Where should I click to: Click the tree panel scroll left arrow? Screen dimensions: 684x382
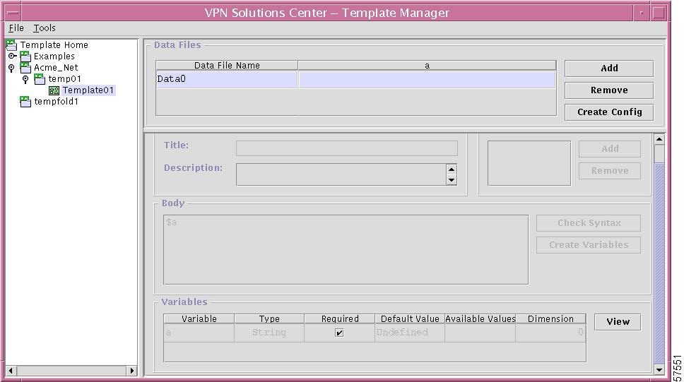pos(11,371)
